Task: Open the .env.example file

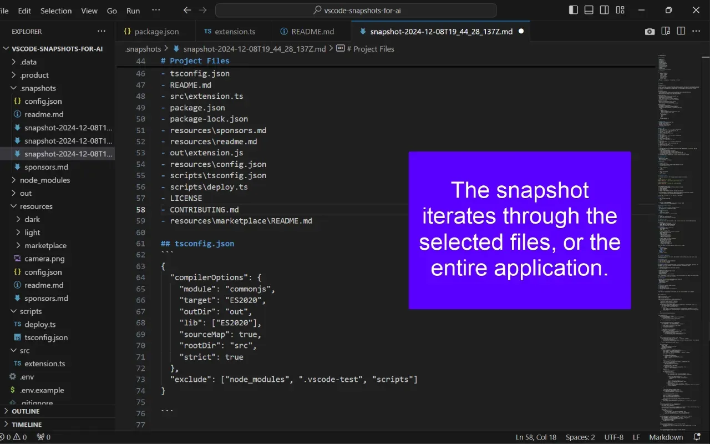Action: coord(42,390)
